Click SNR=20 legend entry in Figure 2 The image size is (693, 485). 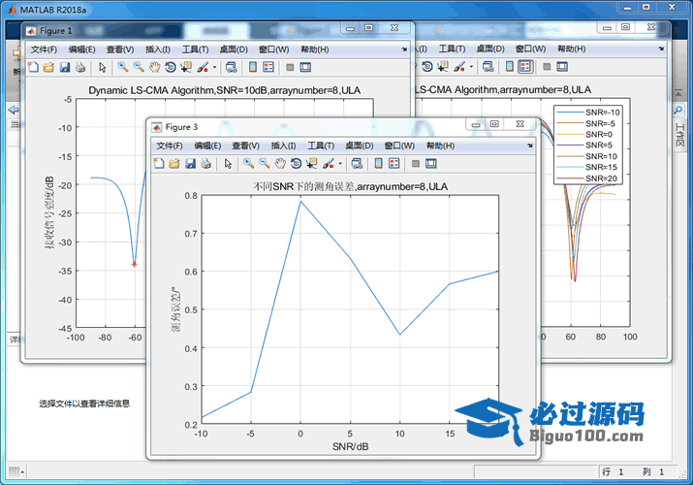pyautogui.click(x=587, y=178)
